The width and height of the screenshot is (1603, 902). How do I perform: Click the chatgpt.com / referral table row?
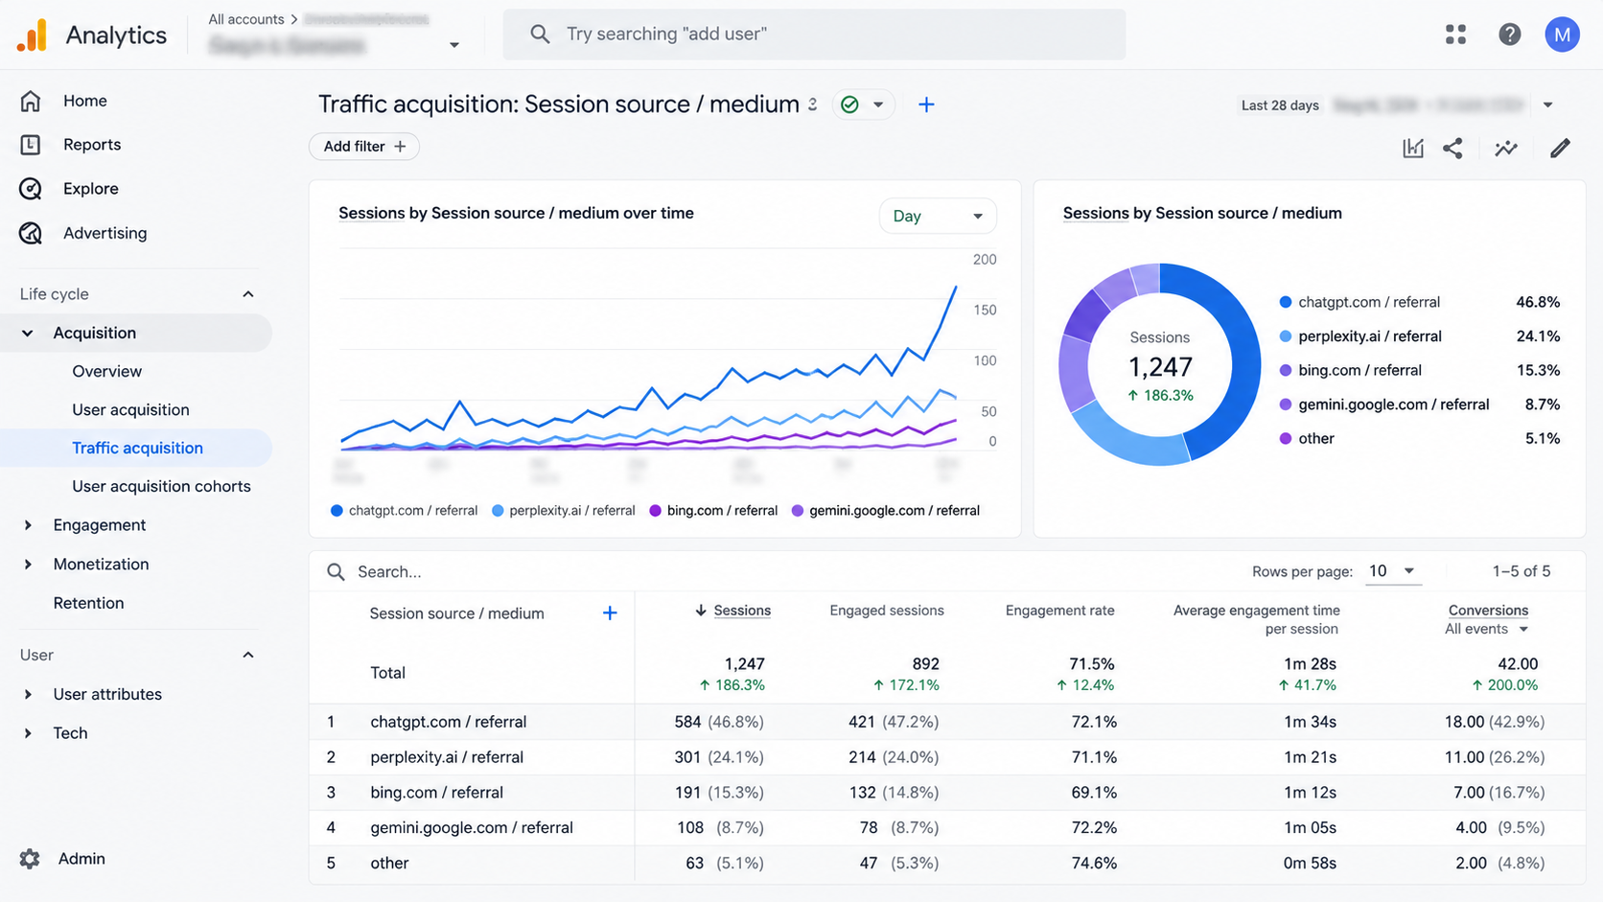pos(947,722)
